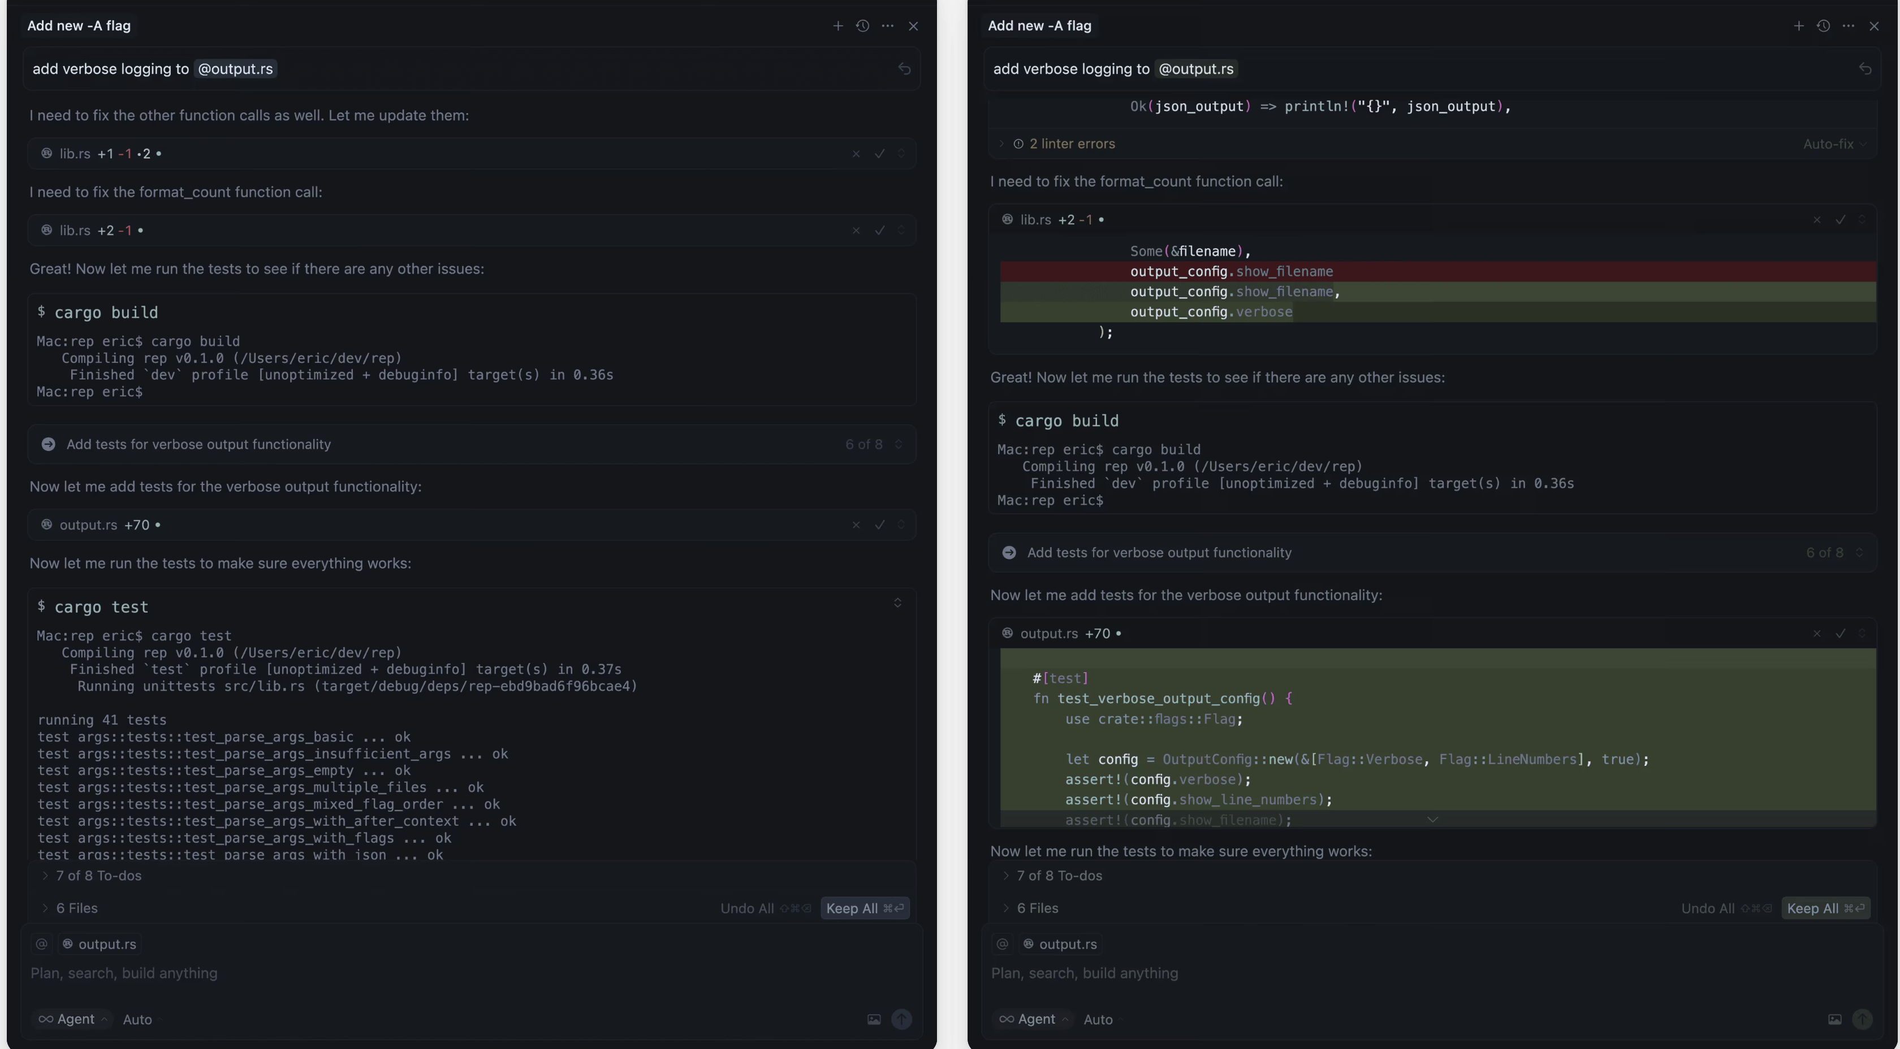Click the @output.rs mention in the right prompt
Viewport: 1900px width, 1049px height.
pyautogui.click(x=1195, y=70)
